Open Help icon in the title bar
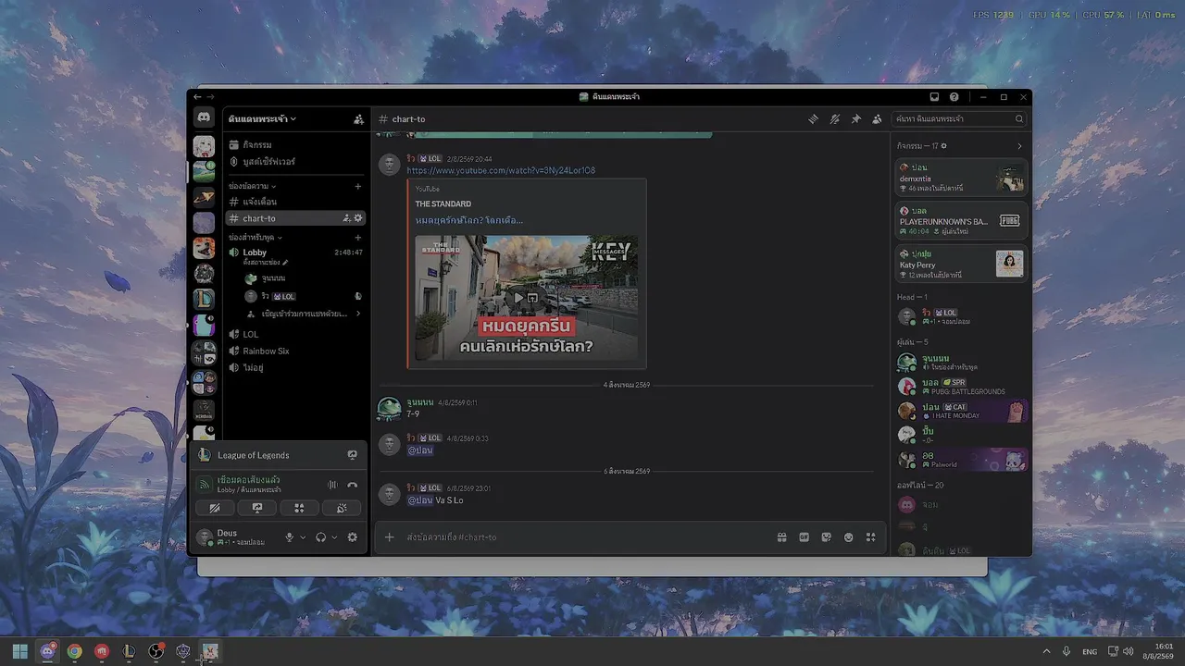Image resolution: width=1185 pixels, height=666 pixels. click(x=954, y=97)
